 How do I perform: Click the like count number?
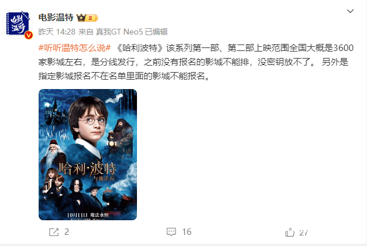coord(304,233)
